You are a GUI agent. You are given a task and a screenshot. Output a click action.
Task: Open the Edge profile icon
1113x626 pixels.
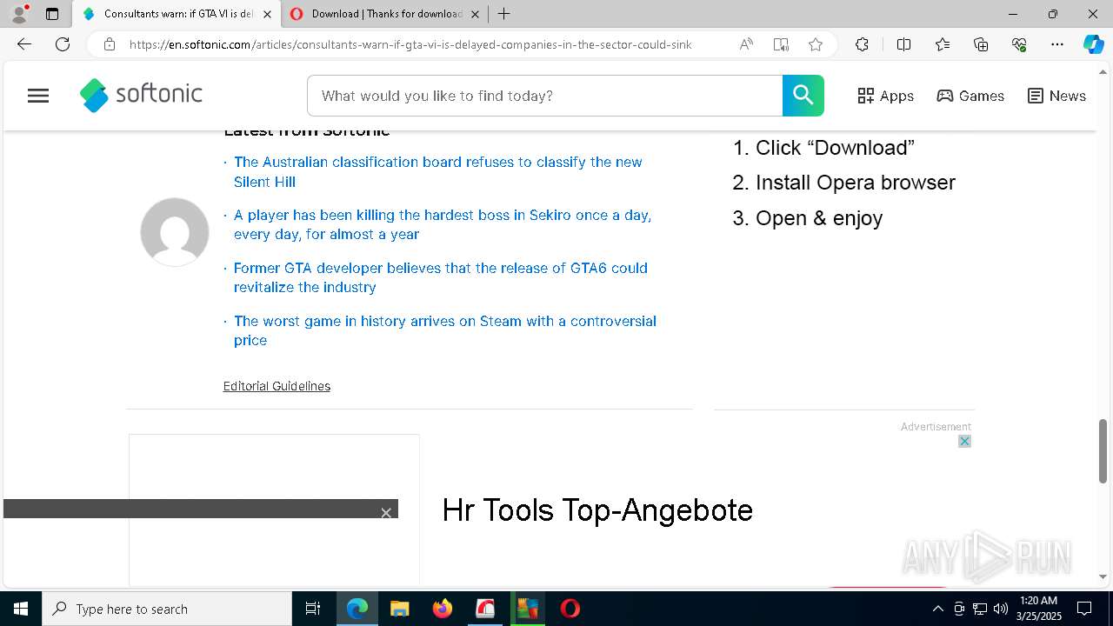[18, 14]
